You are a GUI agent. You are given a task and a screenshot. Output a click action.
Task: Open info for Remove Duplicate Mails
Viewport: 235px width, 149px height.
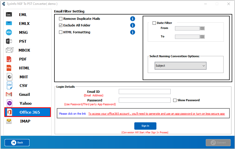coord(133,19)
